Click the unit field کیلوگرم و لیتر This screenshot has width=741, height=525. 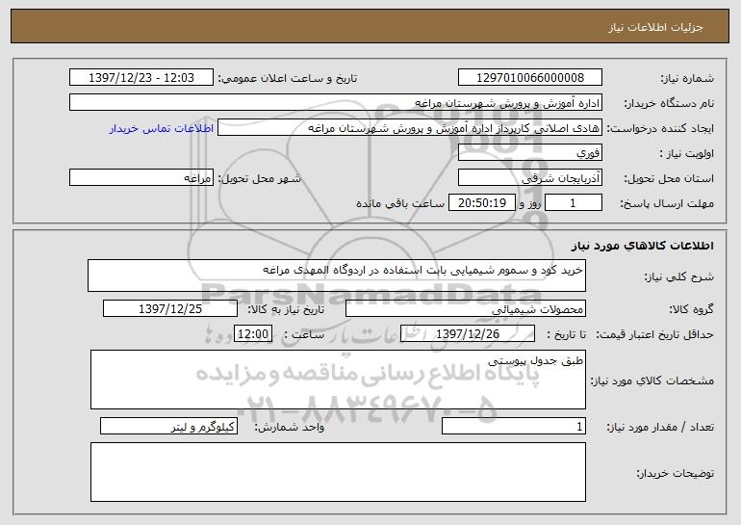tap(168, 426)
